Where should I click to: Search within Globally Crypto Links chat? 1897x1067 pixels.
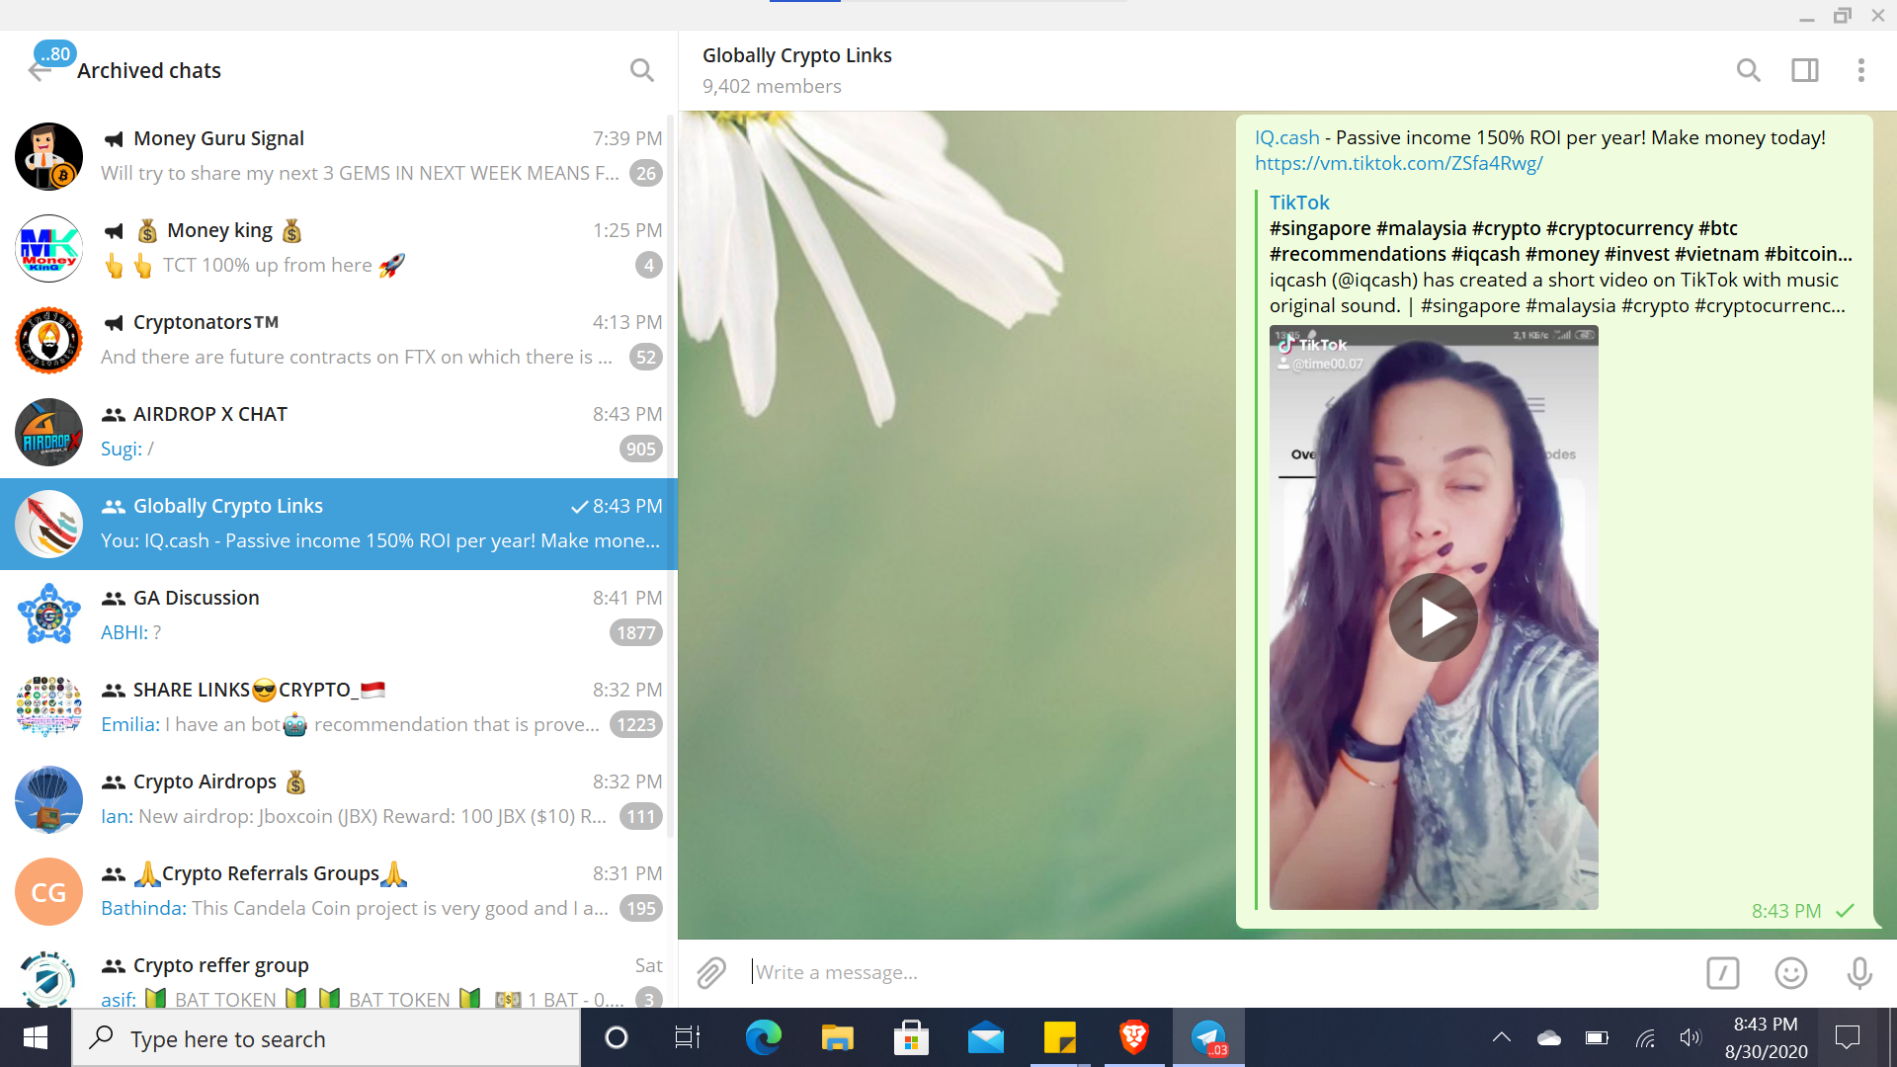1749,70
